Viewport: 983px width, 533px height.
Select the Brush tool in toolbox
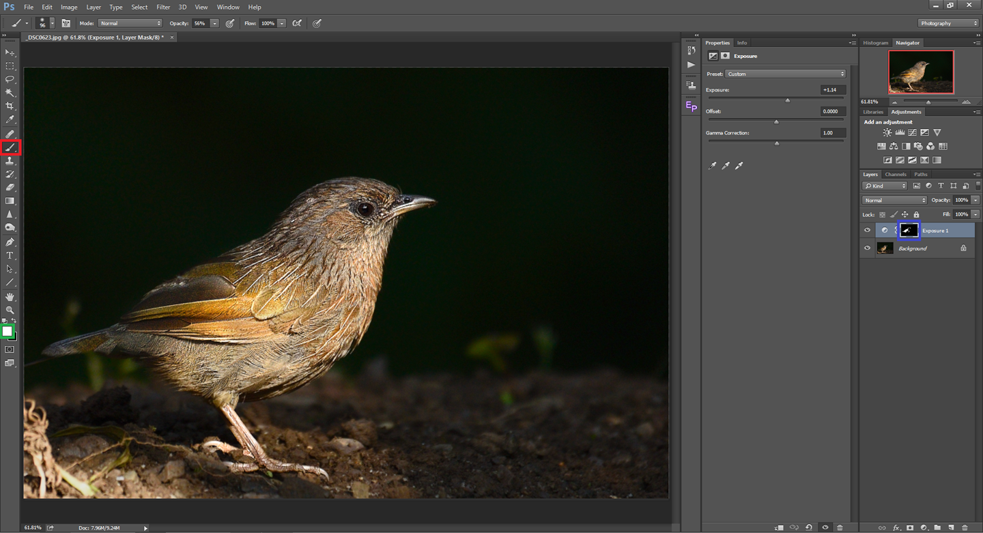[x=10, y=147]
